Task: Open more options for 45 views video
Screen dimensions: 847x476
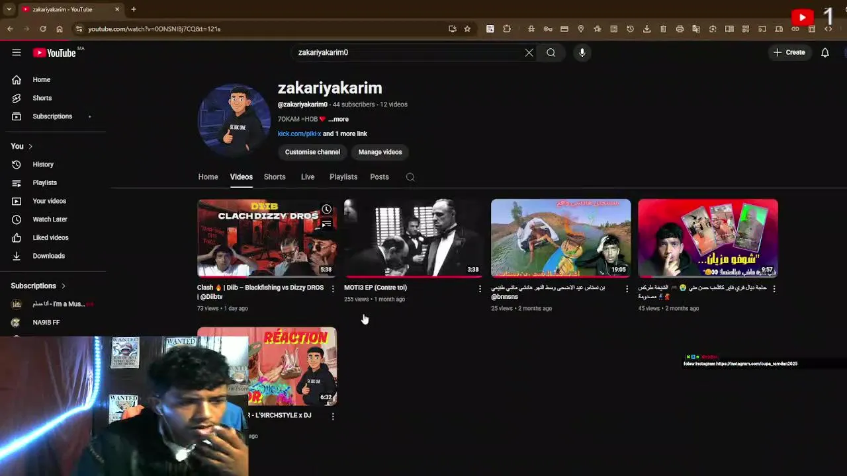Action: tap(774, 288)
